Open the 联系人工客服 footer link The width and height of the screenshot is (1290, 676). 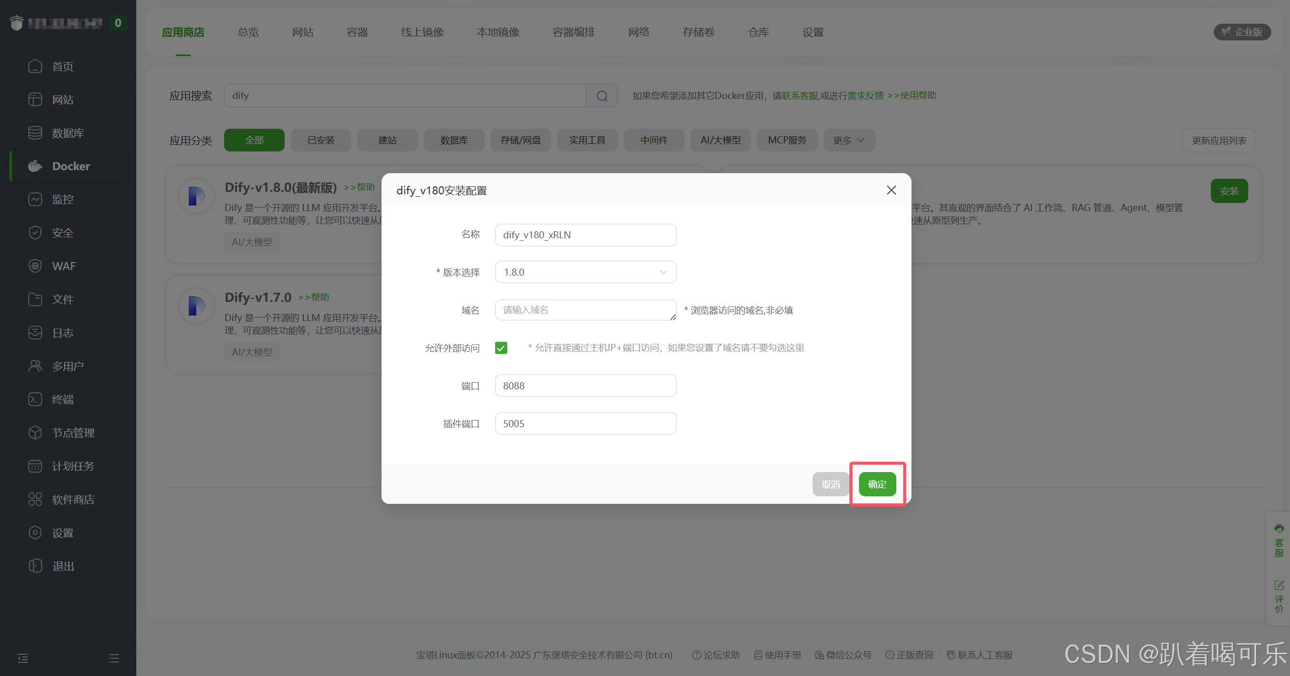pos(980,655)
